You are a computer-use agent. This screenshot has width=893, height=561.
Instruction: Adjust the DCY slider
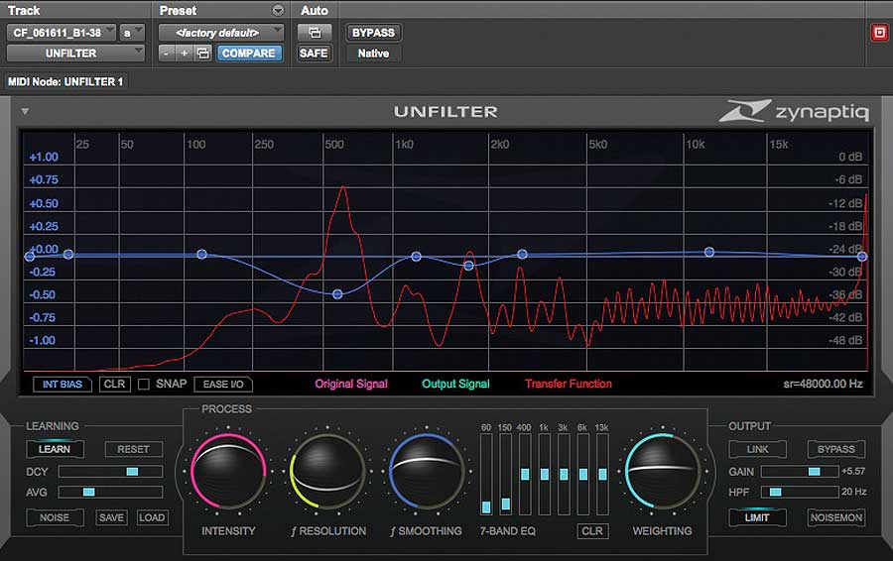[110, 472]
